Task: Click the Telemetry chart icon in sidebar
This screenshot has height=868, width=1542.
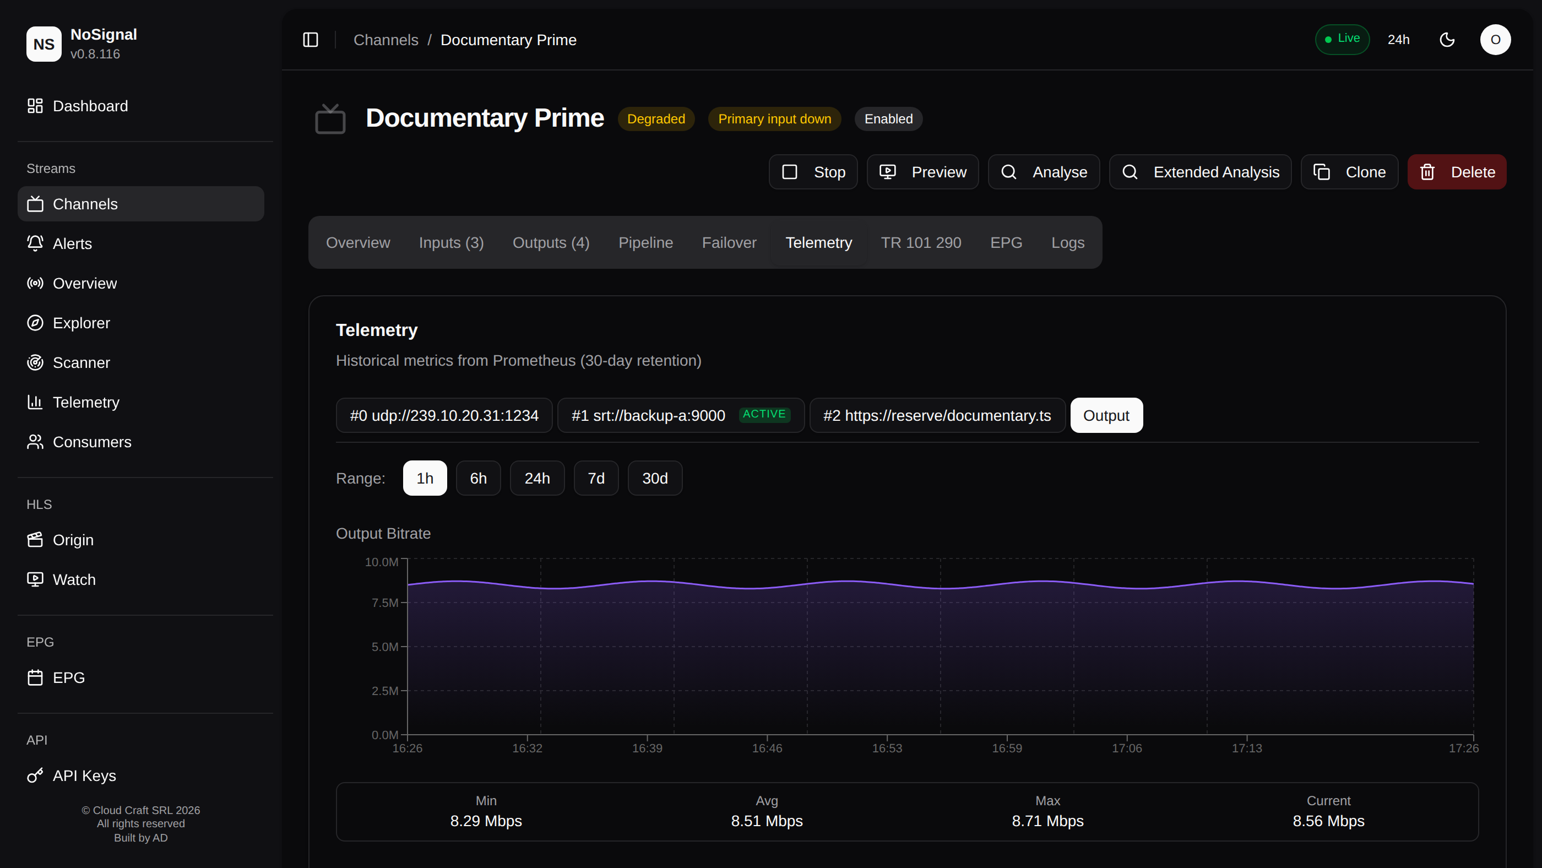Action: coord(35,402)
